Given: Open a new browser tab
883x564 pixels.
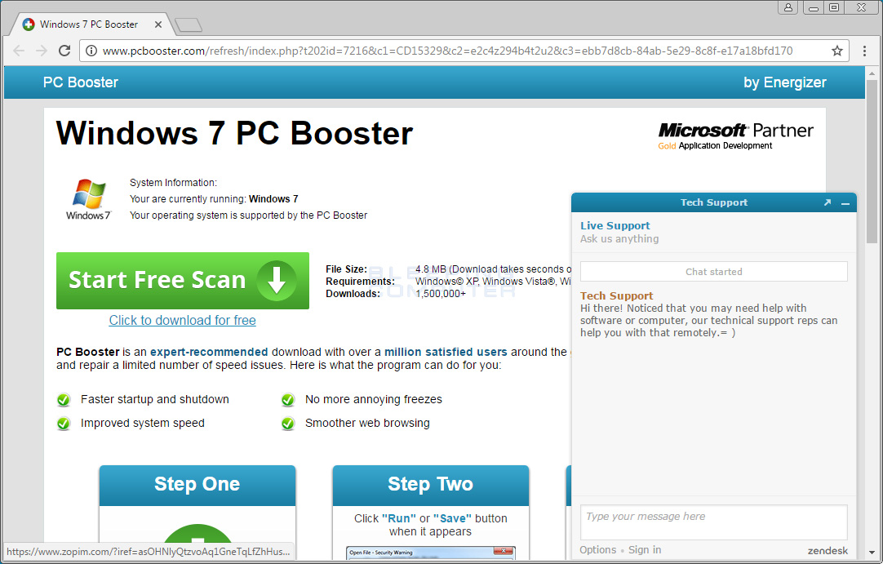Looking at the screenshot, I should pyautogui.click(x=188, y=24).
